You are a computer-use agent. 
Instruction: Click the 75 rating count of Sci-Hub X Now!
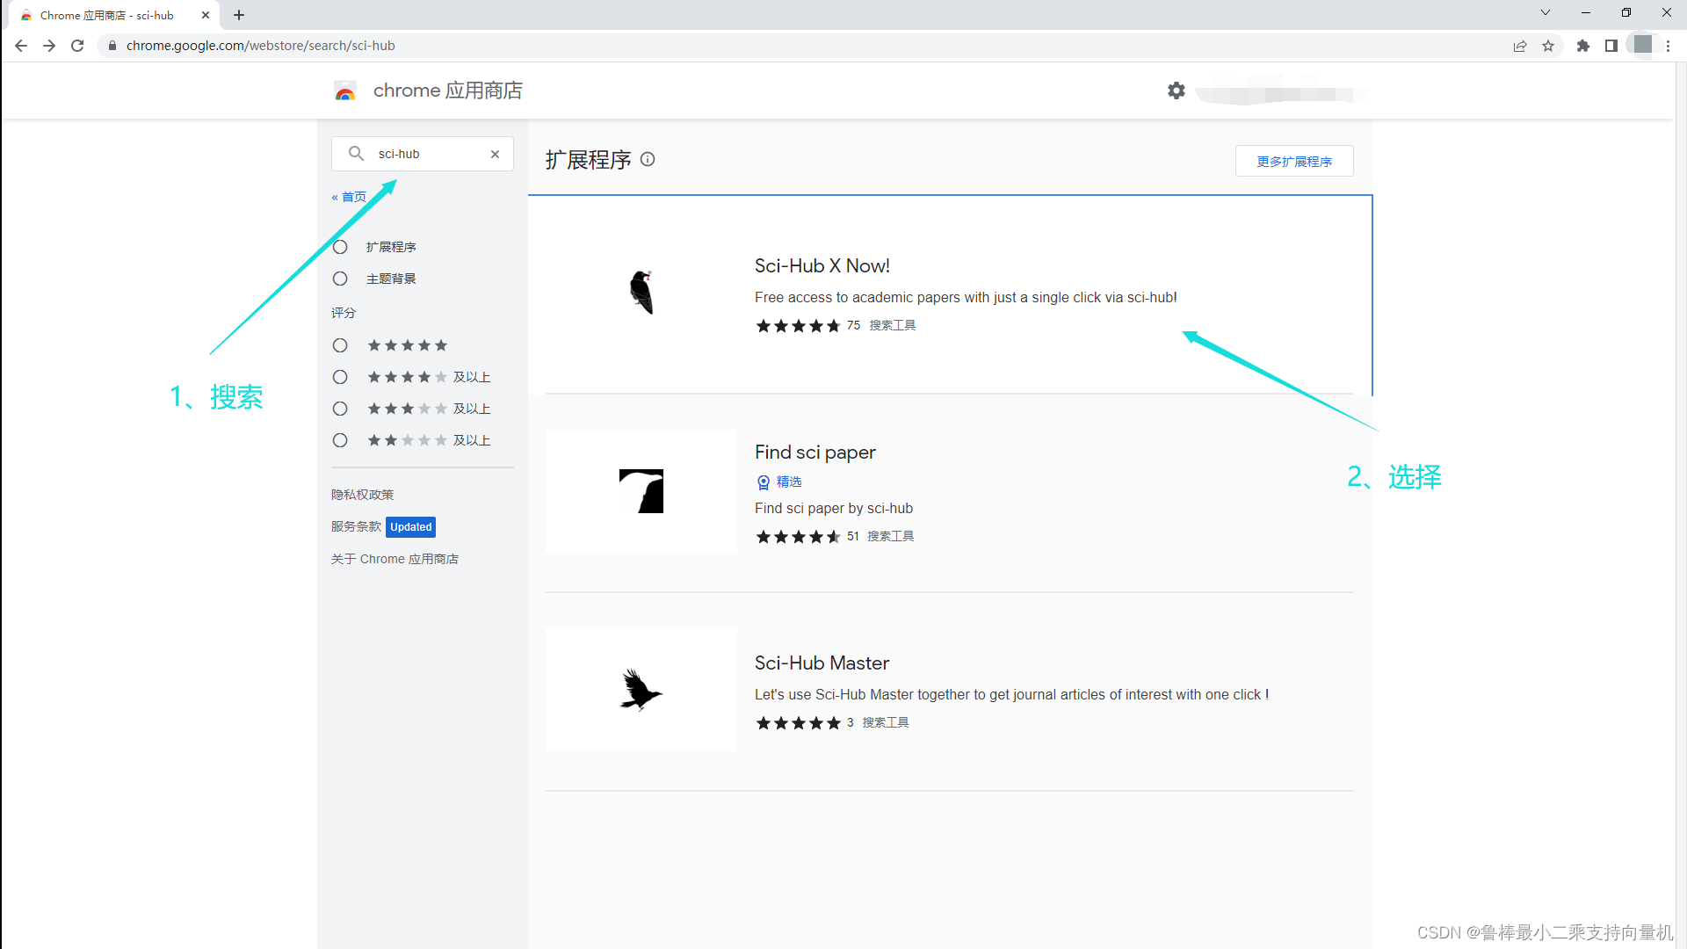pyautogui.click(x=853, y=325)
